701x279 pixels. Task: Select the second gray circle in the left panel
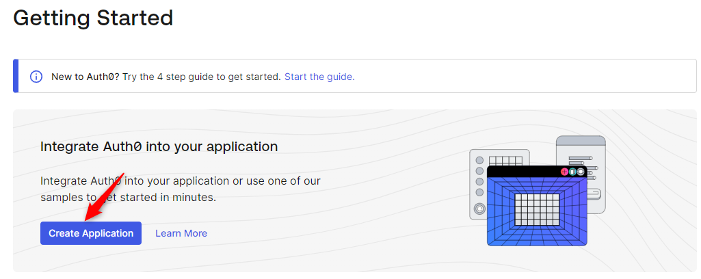coord(479,171)
